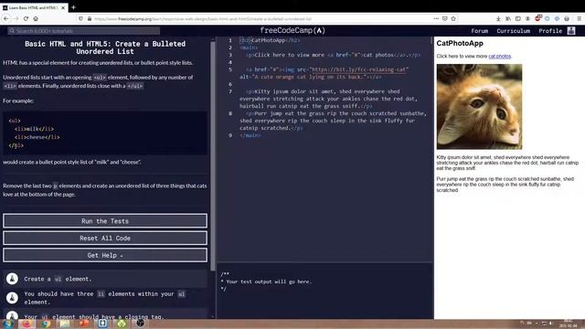
Task: Open Firefox from the taskbar
Action: click(27, 324)
